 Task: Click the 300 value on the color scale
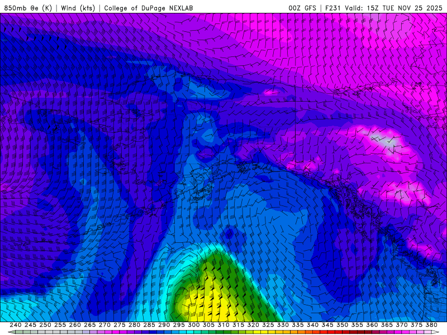[193, 325]
